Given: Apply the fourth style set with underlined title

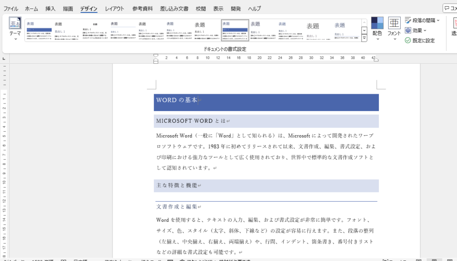Looking at the screenshot, I should 123,30.
